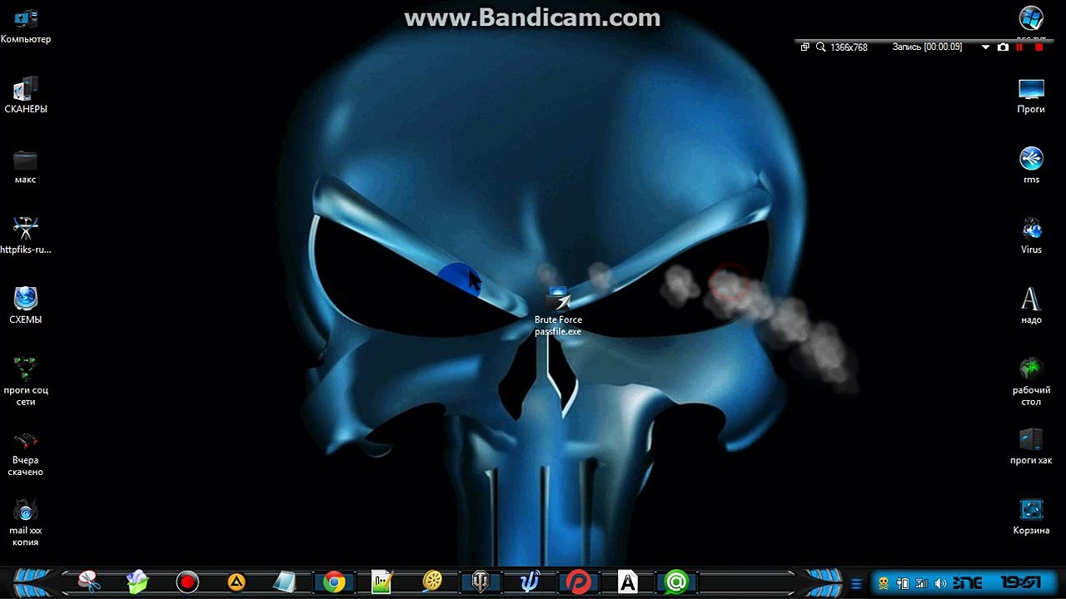Select the Virus desktop icon
The width and height of the screenshot is (1066, 599).
point(1031,235)
